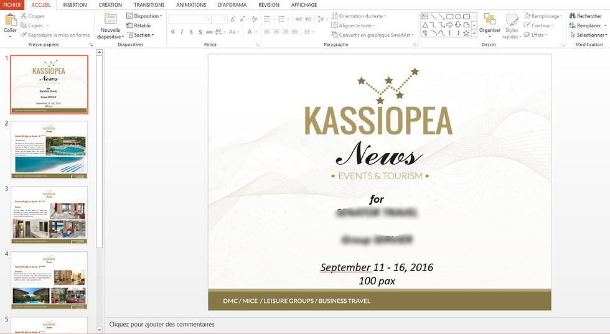Choose the five-point star shape
Screen dimensions: 610x334
(466, 34)
